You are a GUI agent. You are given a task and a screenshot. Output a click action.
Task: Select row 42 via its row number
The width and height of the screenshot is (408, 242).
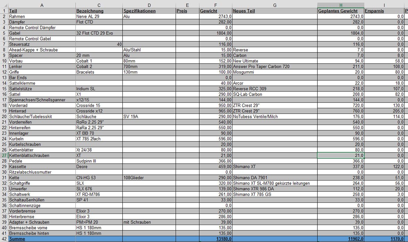pyautogui.click(x=4, y=239)
